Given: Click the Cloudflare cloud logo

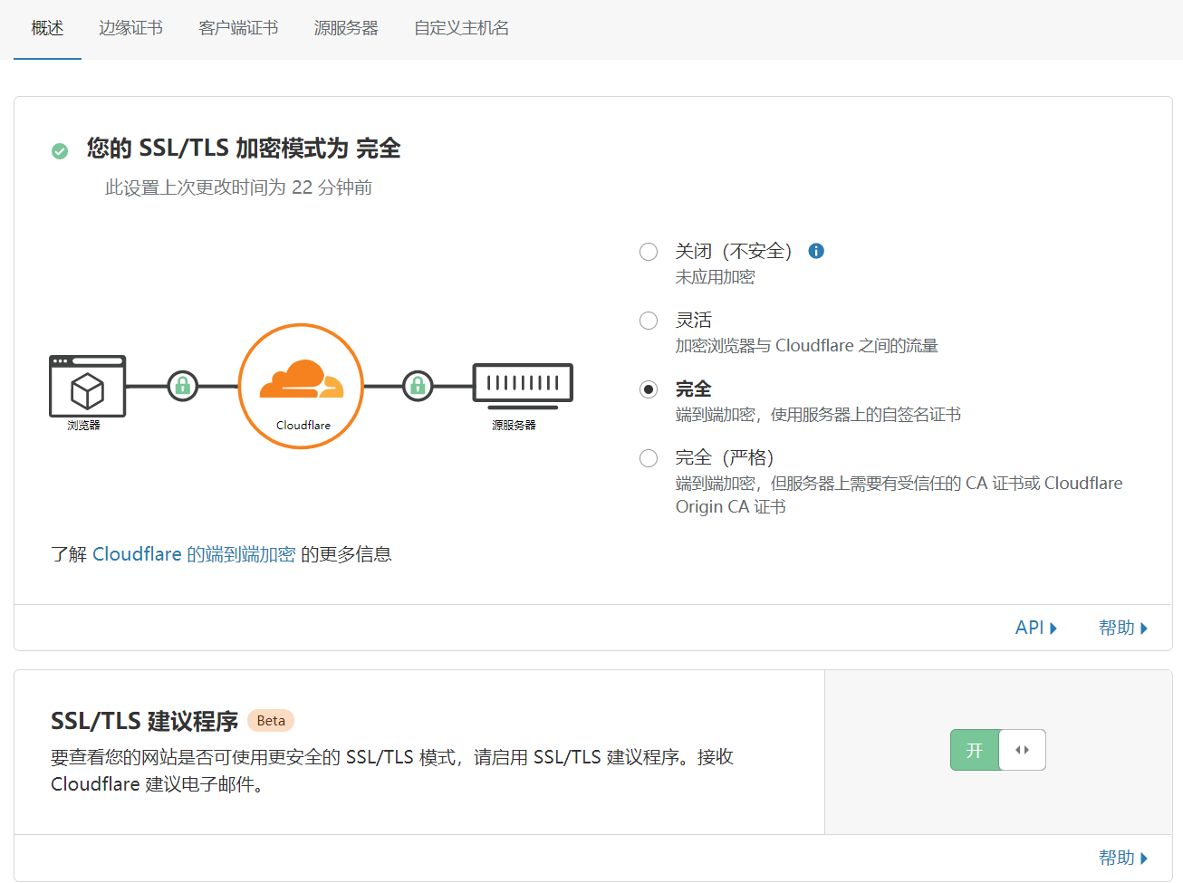Looking at the screenshot, I should pyautogui.click(x=302, y=379).
